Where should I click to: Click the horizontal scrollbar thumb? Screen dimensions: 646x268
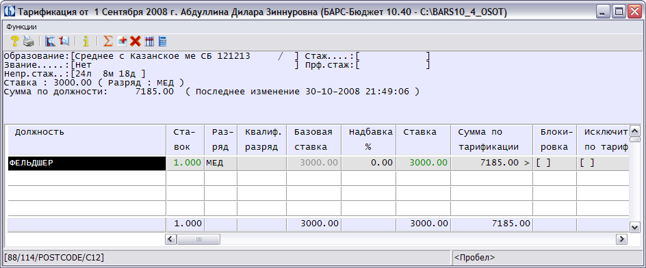click(x=198, y=239)
